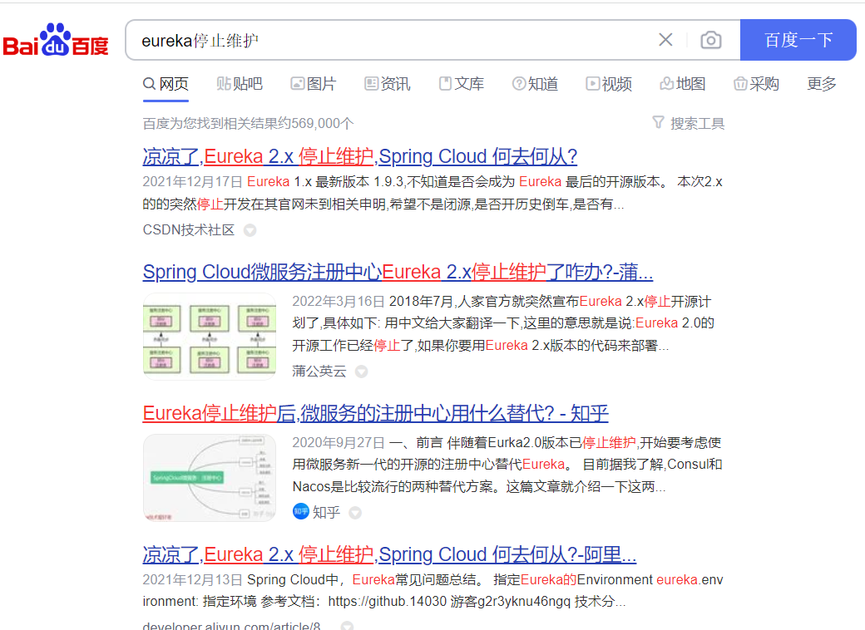This screenshot has height=630, width=865.
Task: Open the 资讯 tab
Action: pos(388,84)
